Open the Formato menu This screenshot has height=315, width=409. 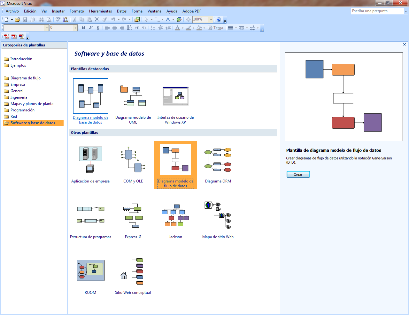tap(77, 11)
